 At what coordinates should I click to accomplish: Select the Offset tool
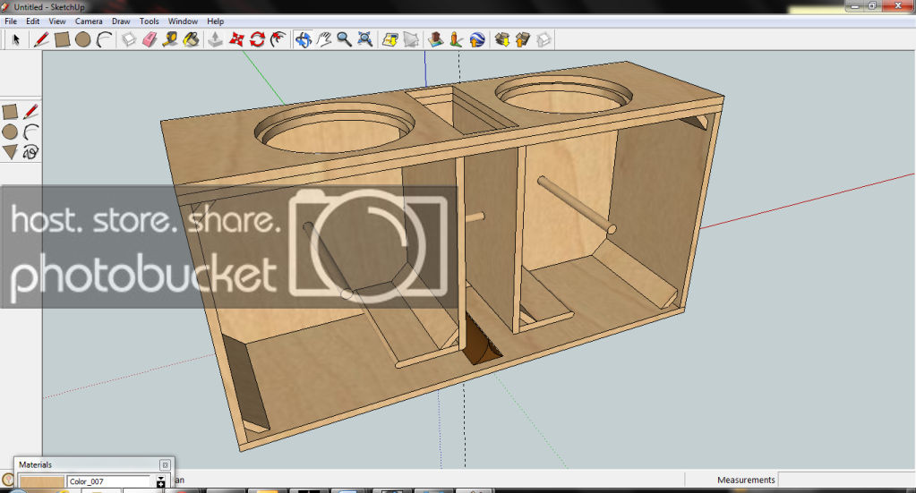[278, 39]
